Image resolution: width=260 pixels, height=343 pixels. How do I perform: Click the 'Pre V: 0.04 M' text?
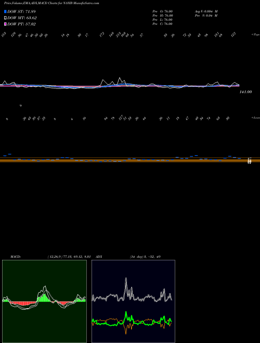[206, 16]
